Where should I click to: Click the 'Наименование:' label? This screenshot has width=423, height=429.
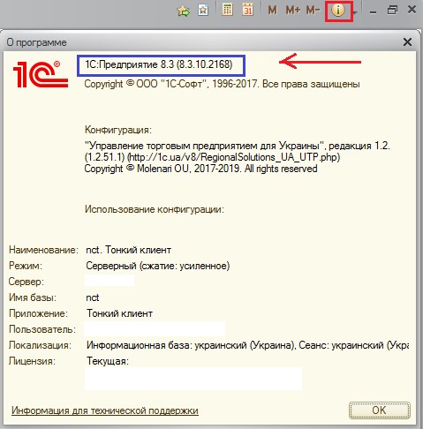(x=43, y=250)
